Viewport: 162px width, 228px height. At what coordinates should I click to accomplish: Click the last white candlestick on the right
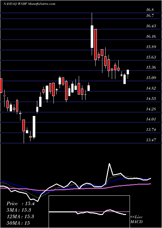pos(128,72)
